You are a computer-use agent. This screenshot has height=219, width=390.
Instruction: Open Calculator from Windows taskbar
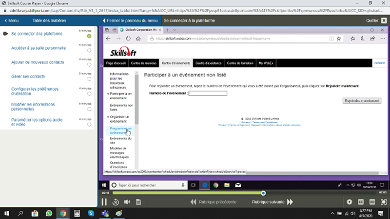pos(77,213)
